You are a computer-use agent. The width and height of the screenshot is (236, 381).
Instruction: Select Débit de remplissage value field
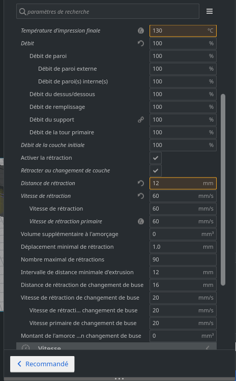pos(183,107)
